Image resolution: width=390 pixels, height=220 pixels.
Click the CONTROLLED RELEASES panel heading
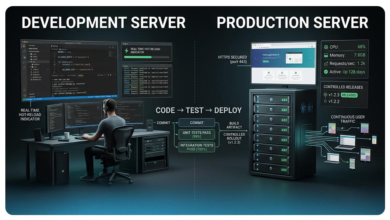(x=343, y=87)
